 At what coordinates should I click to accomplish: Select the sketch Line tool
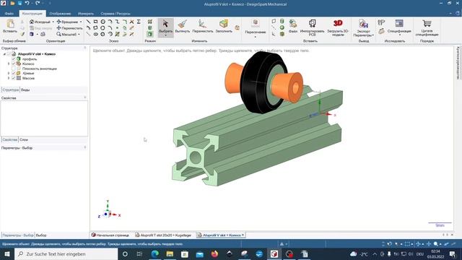[88, 22]
